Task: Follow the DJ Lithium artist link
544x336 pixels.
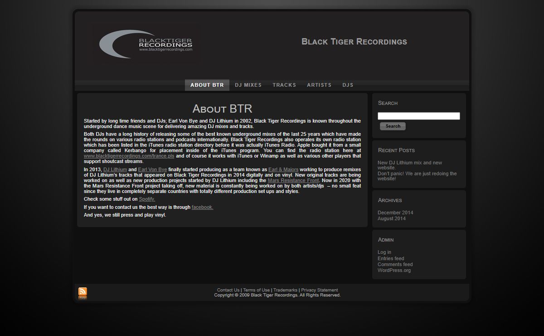Action: coord(115,169)
